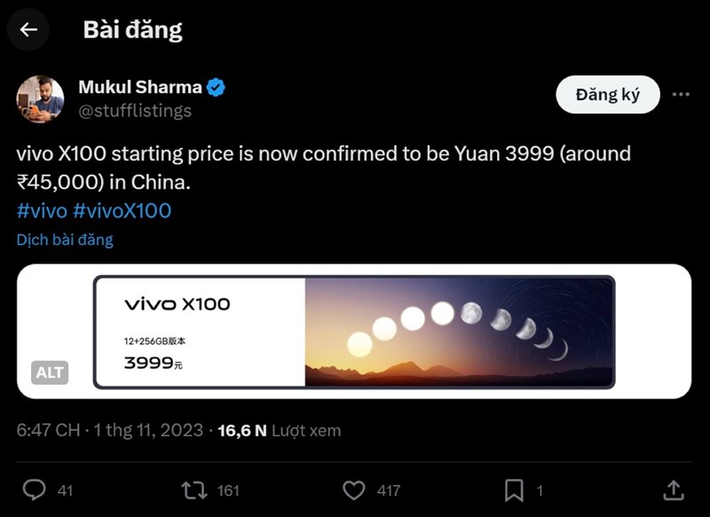Click the repost arrows icon

193,490
